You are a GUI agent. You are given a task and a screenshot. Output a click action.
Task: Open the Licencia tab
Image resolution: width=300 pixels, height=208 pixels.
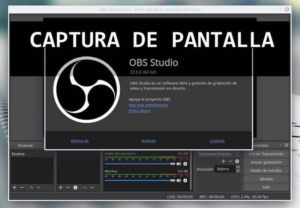tap(217, 141)
